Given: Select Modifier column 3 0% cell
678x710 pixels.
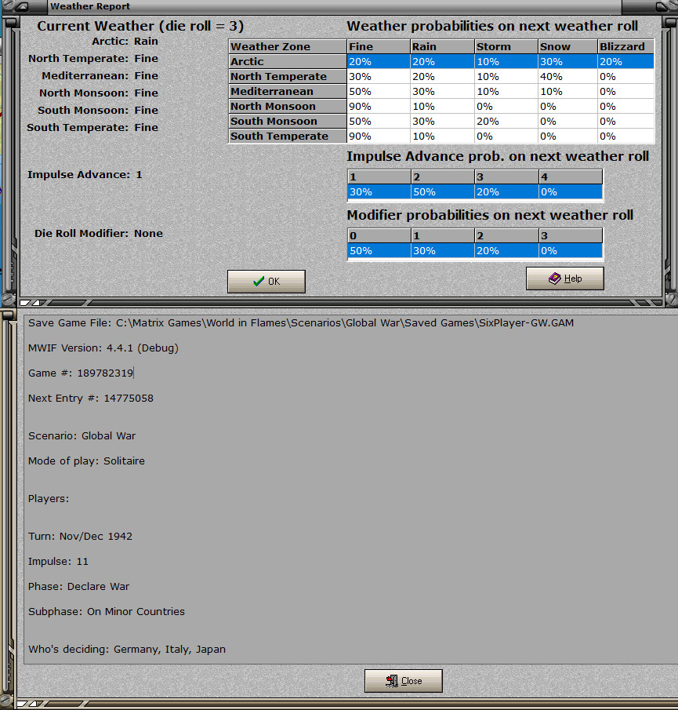Looking at the screenshot, I should pos(571,251).
